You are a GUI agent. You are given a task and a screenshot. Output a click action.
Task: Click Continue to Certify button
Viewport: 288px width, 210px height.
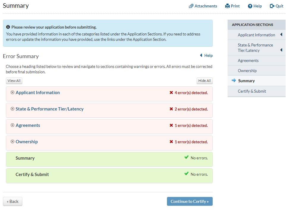click(190, 201)
